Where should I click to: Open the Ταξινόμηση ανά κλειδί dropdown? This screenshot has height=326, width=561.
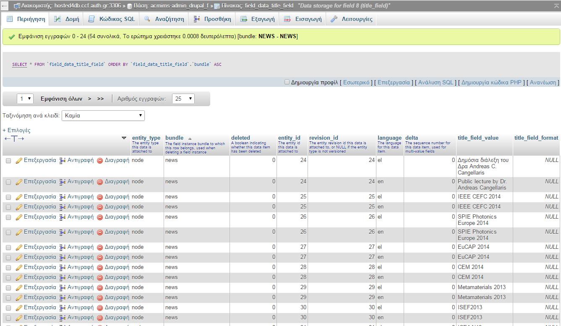click(103, 115)
